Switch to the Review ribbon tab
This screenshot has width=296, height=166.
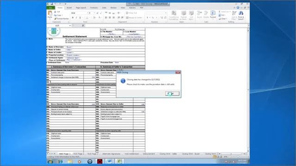(x=113, y=8)
